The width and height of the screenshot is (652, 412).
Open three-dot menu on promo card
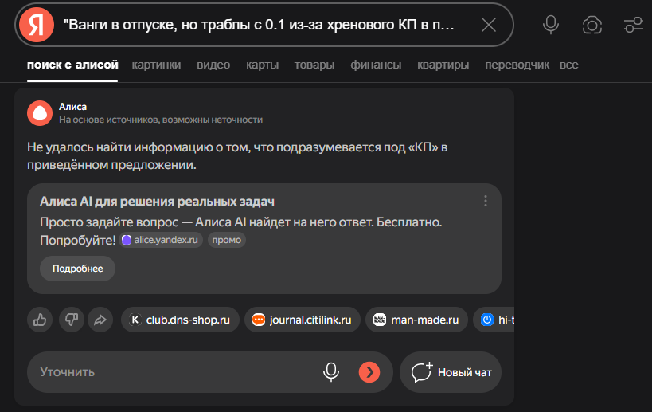(486, 201)
